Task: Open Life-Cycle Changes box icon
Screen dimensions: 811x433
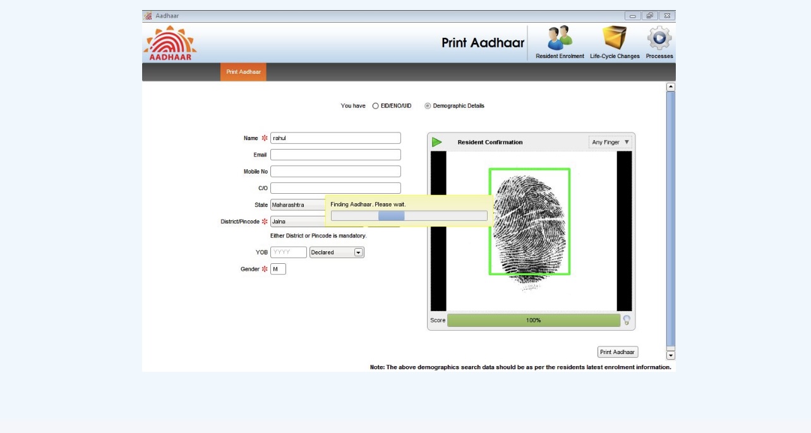Action: [615, 38]
